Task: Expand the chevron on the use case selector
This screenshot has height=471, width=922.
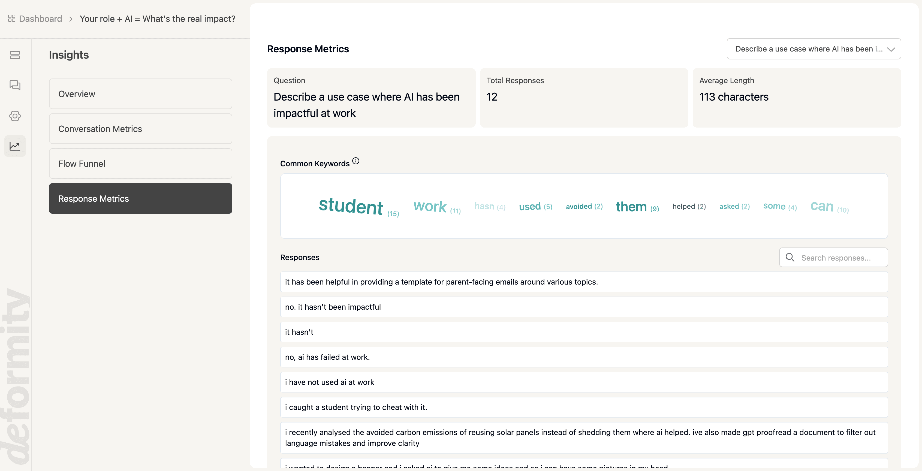Action: pos(891,49)
